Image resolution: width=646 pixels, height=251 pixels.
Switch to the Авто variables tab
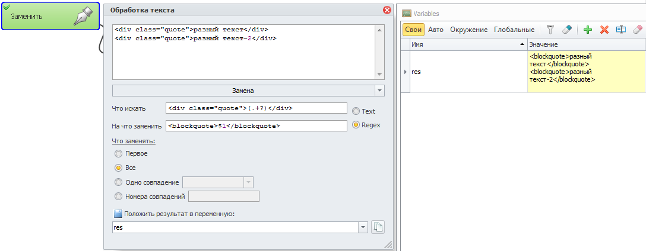[435, 30]
